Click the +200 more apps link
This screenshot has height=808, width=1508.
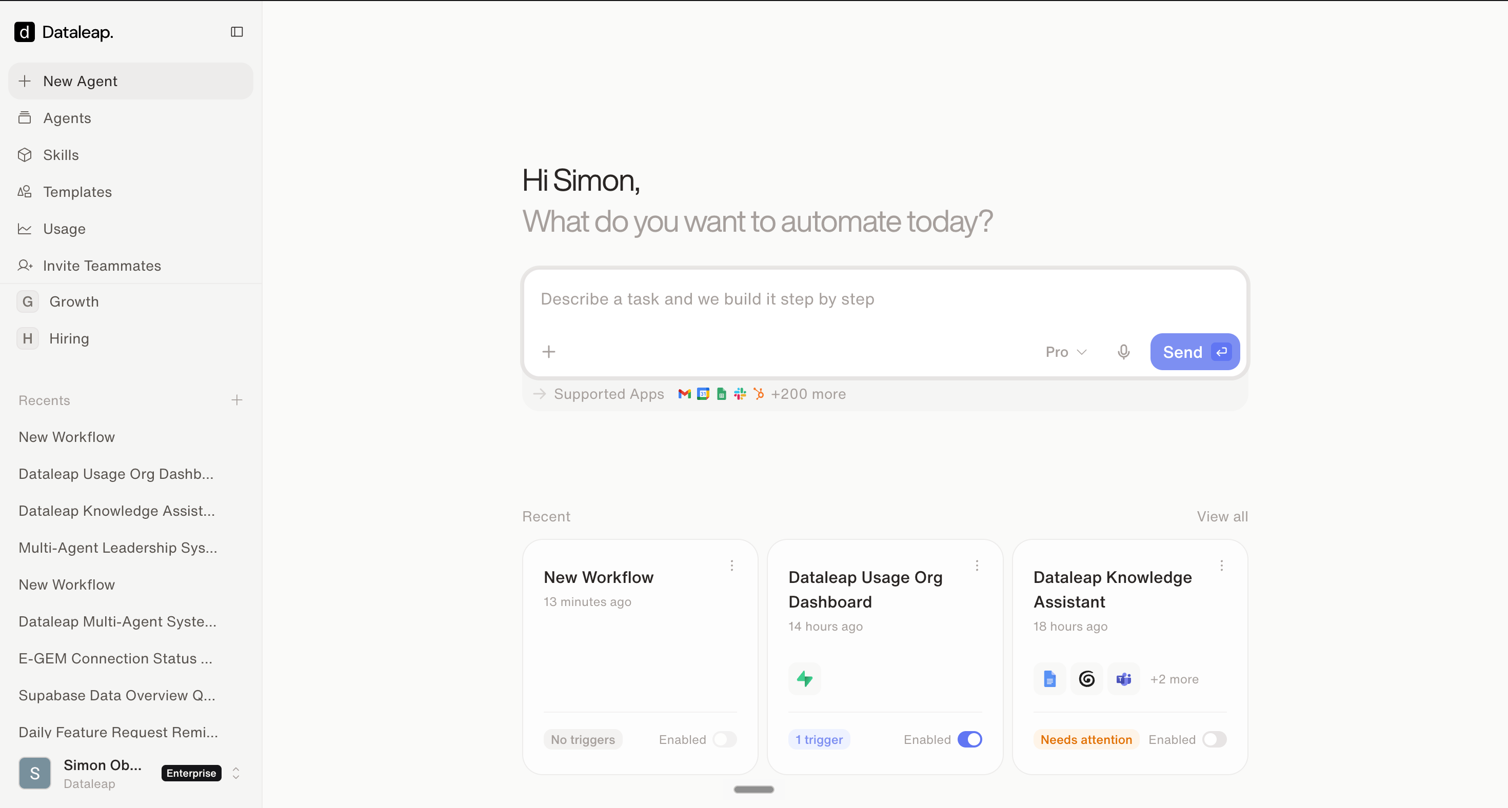pos(808,394)
